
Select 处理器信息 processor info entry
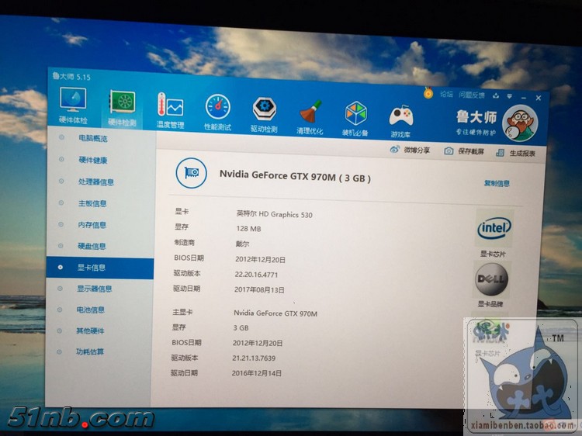point(95,182)
